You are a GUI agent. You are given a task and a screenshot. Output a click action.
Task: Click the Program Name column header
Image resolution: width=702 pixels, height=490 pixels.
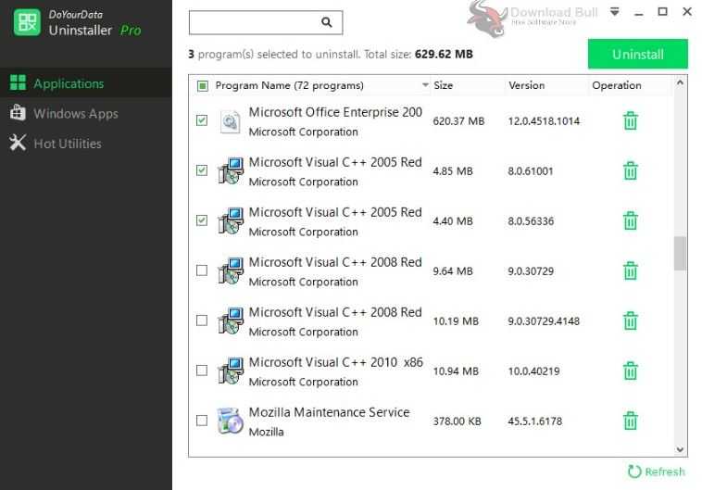click(289, 85)
